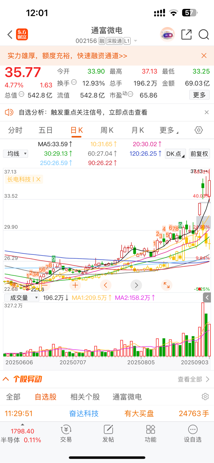Screen dimensions: 214x463
Task: Select the 自选股 filter tab
Action: click(46, 397)
